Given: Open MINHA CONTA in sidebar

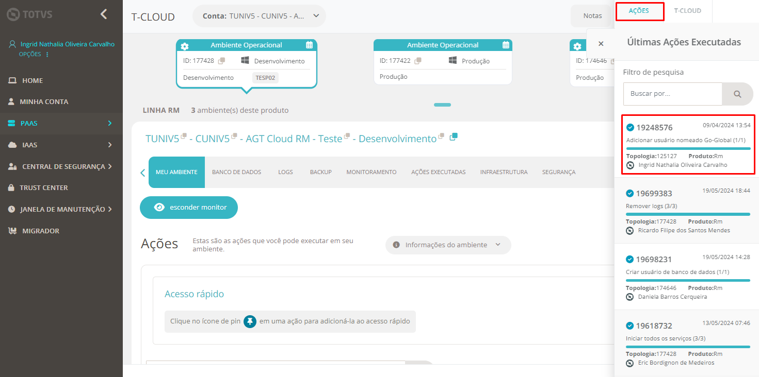Looking at the screenshot, I should click(44, 101).
